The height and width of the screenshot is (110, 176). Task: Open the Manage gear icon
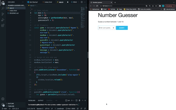3,105
